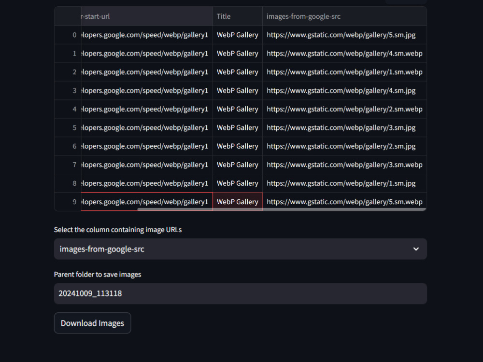Click the gallery/2.sm.webp URL cell in row 4
Screen dimensions: 483x362
344,109
